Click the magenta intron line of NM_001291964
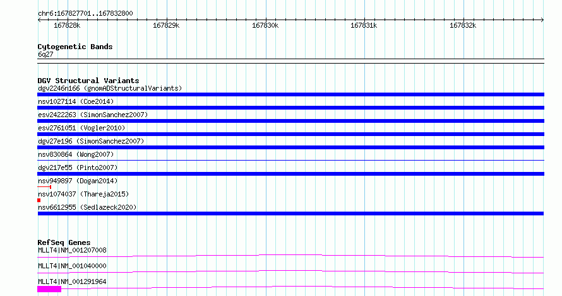562x296 pixels. [x=302, y=287]
